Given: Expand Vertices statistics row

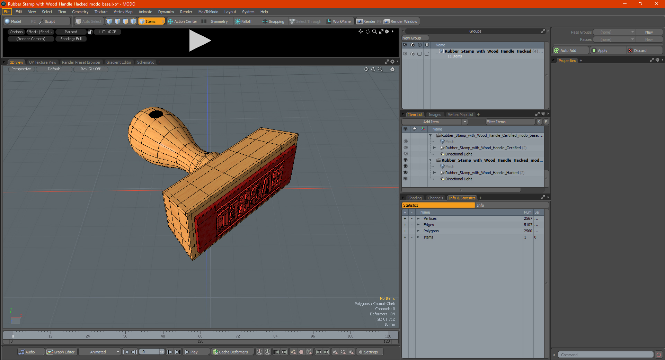Looking at the screenshot, I should [418, 218].
